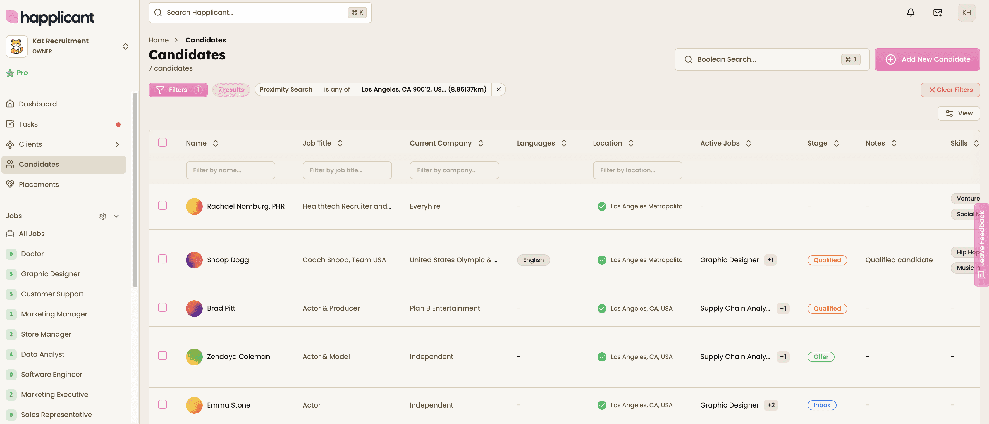Click the happlicant logo

coord(50,17)
